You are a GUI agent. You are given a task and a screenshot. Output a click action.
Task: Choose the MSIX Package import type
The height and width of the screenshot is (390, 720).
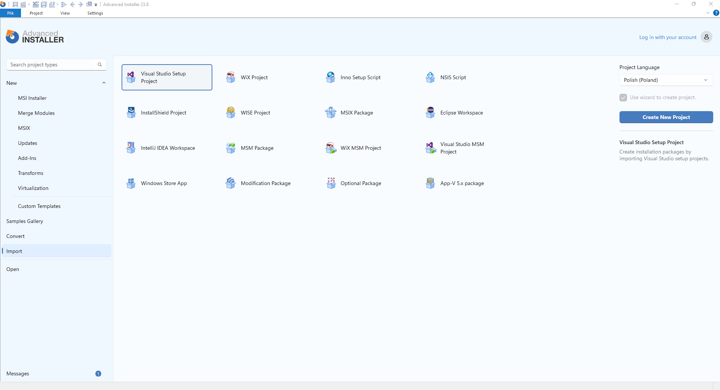[x=349, y=113]
